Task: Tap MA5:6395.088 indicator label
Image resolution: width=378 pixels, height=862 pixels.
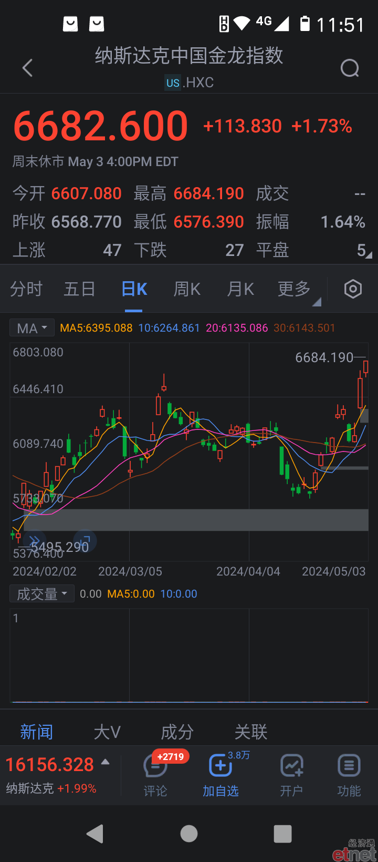Action: tap(96, 328)
